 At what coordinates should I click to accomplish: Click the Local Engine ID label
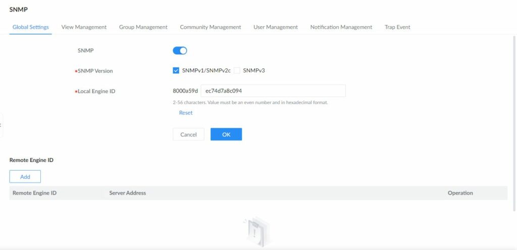pyautogui.click(x=96, y=92)
